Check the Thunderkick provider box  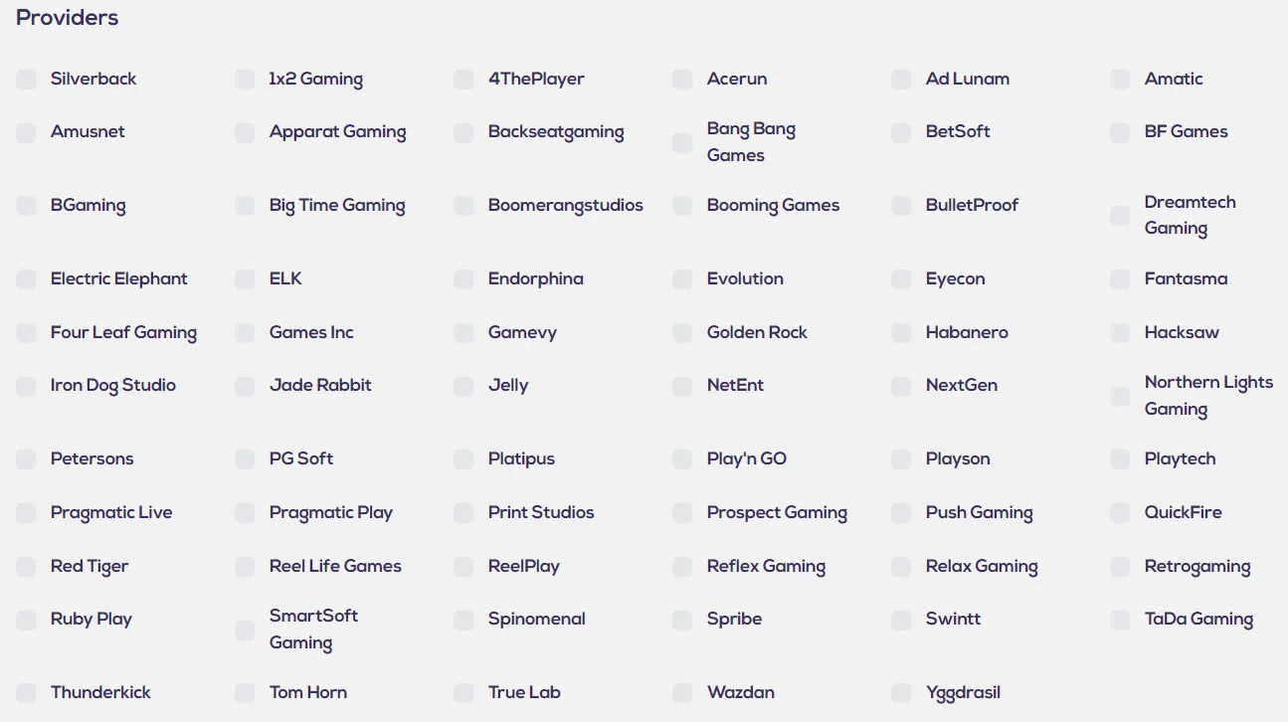pyautogui.click(x=26, y=693)
